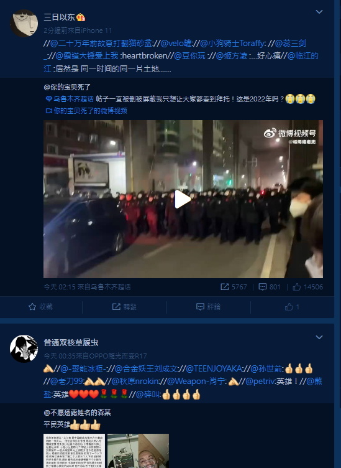Click the original post's 5767 repost icon
This screenshot has height=468, width=341.
click(224, 287)
